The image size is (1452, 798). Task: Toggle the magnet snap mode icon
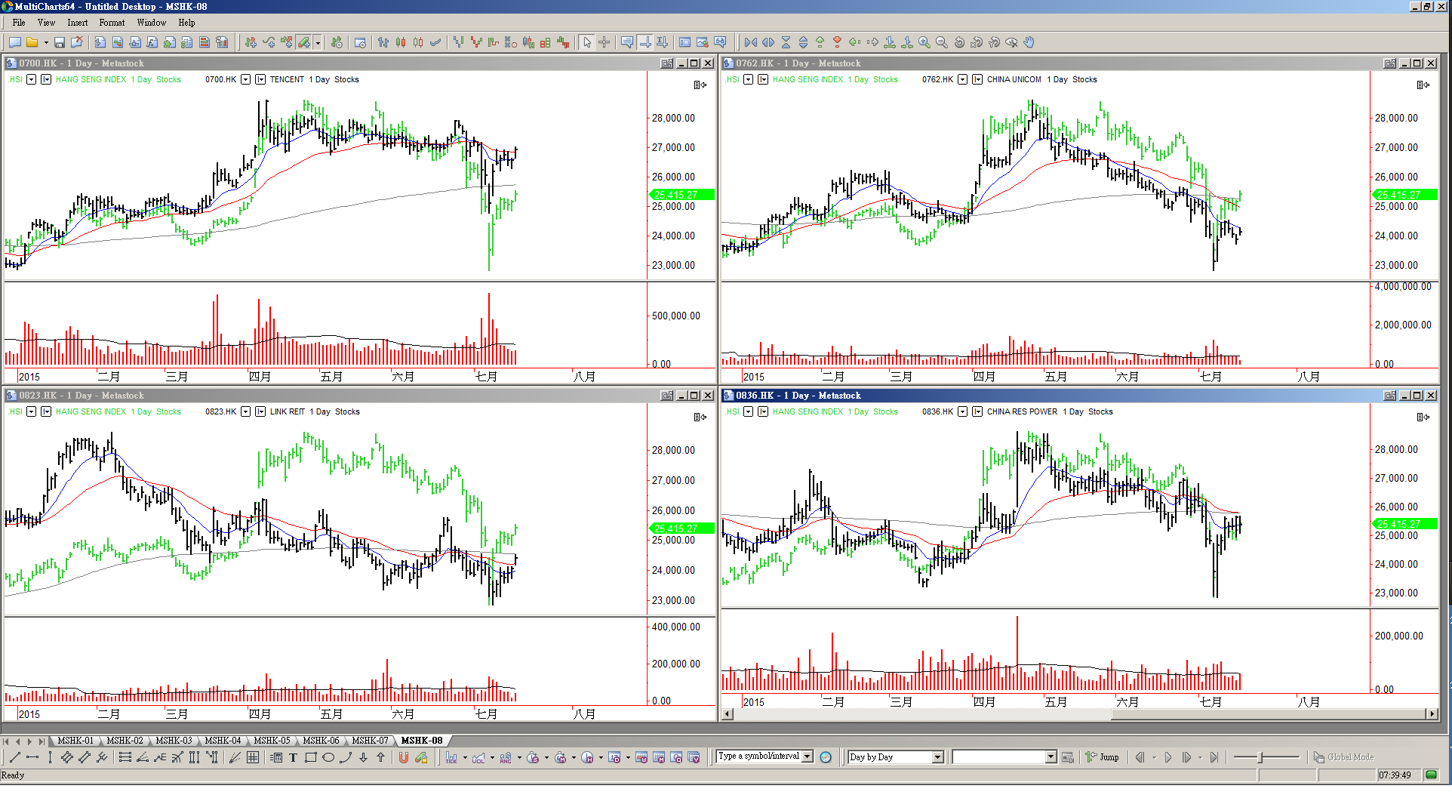point(404,757)
